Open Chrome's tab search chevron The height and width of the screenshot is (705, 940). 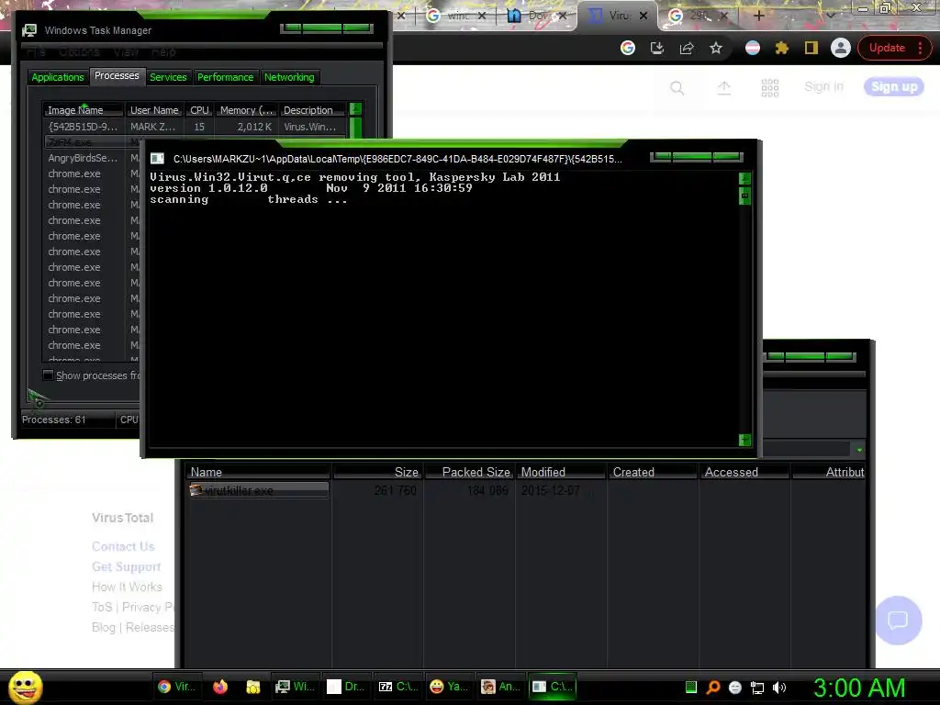[830, 16]
